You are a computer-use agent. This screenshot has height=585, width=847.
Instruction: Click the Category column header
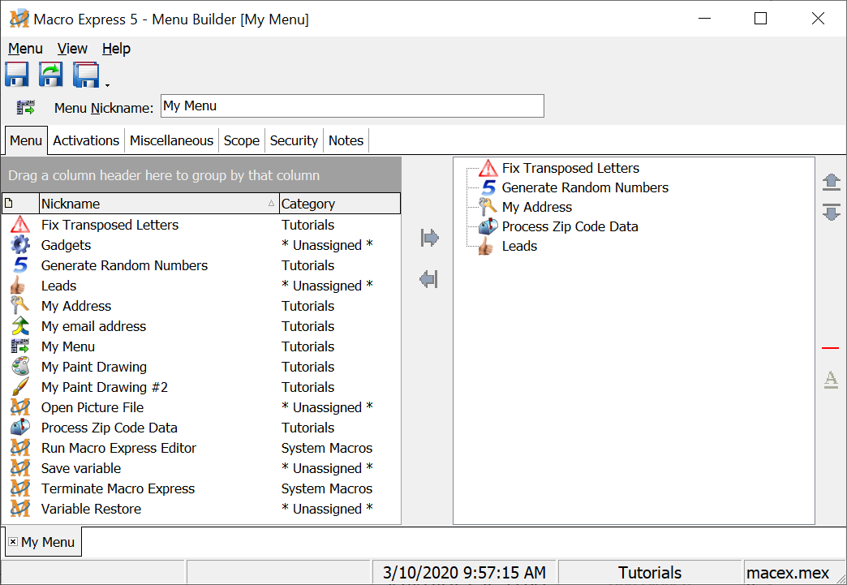coord(339,204)
